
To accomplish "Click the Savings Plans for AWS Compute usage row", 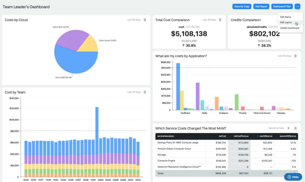I will click(x=227, y=142).
